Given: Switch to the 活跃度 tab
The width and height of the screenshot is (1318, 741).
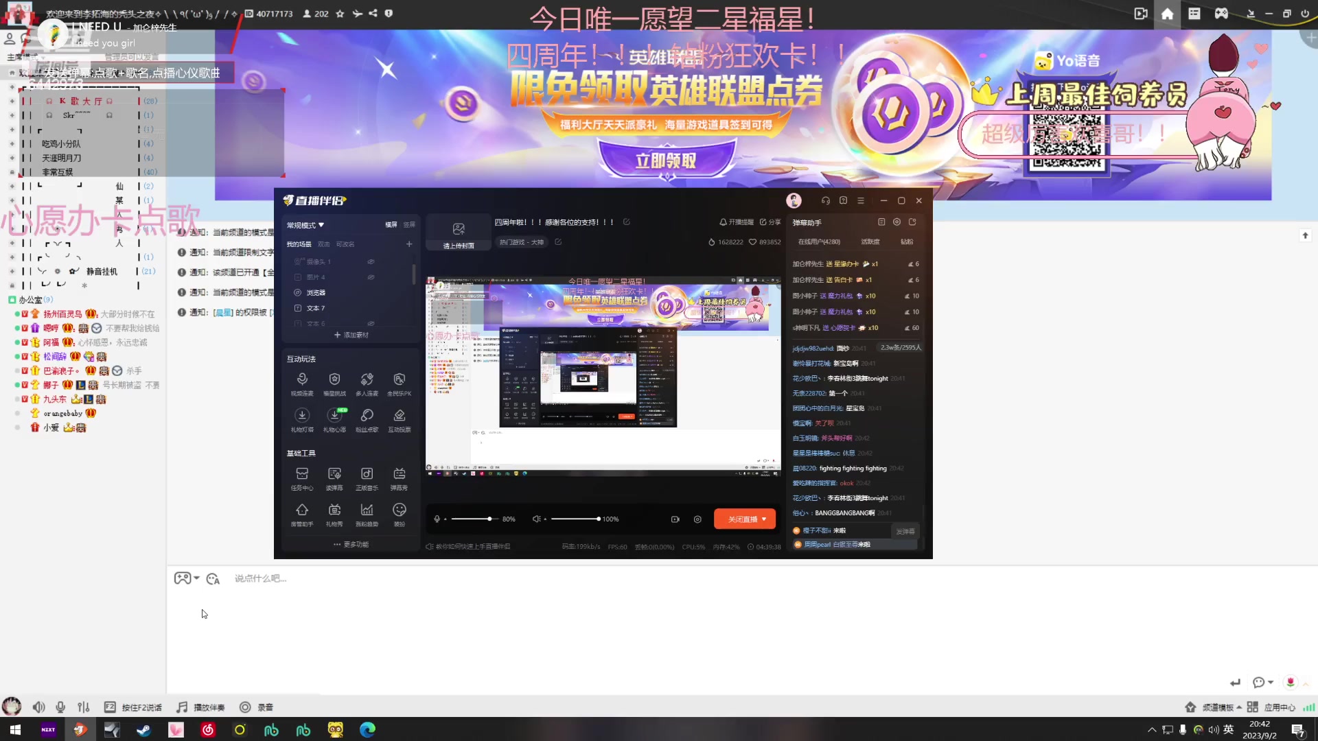Looking at the screenshot, I should pyautogui.click(x=870, y=242).
